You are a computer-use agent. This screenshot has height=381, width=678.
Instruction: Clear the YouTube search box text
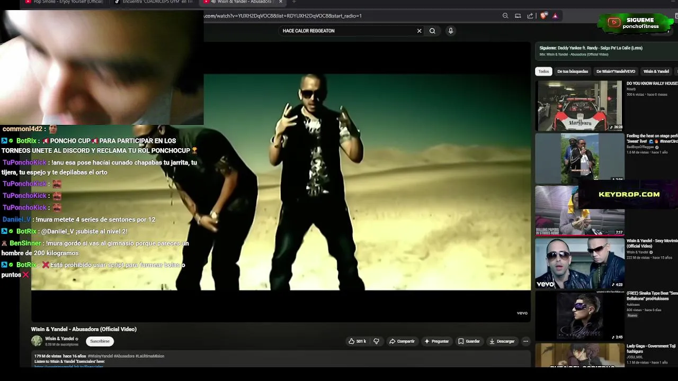point(419,31)
